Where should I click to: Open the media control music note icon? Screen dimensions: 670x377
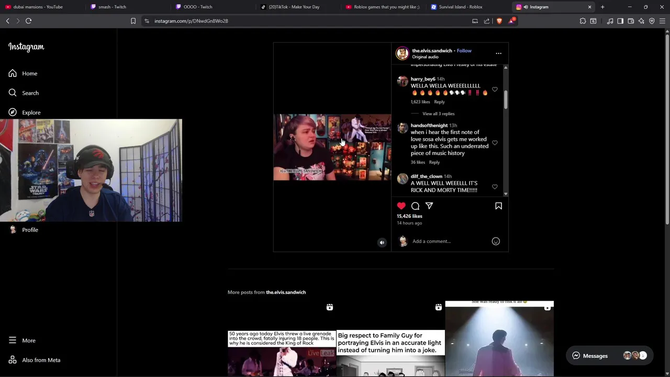[610, 21]
